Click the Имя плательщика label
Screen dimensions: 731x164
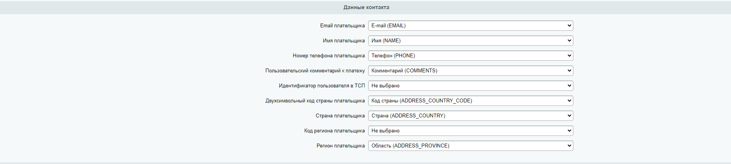[x=343, y=41]
